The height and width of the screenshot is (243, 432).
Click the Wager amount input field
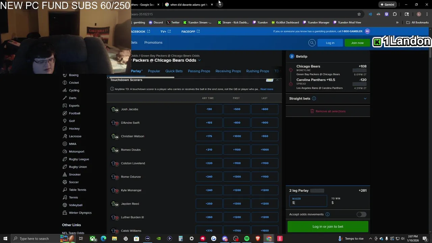[308, 201]
